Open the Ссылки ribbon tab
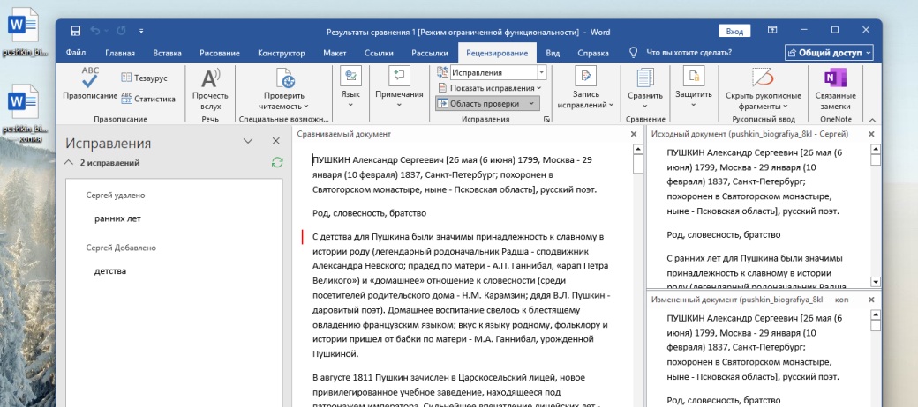 pyautogui.click(x=379, y=53)
